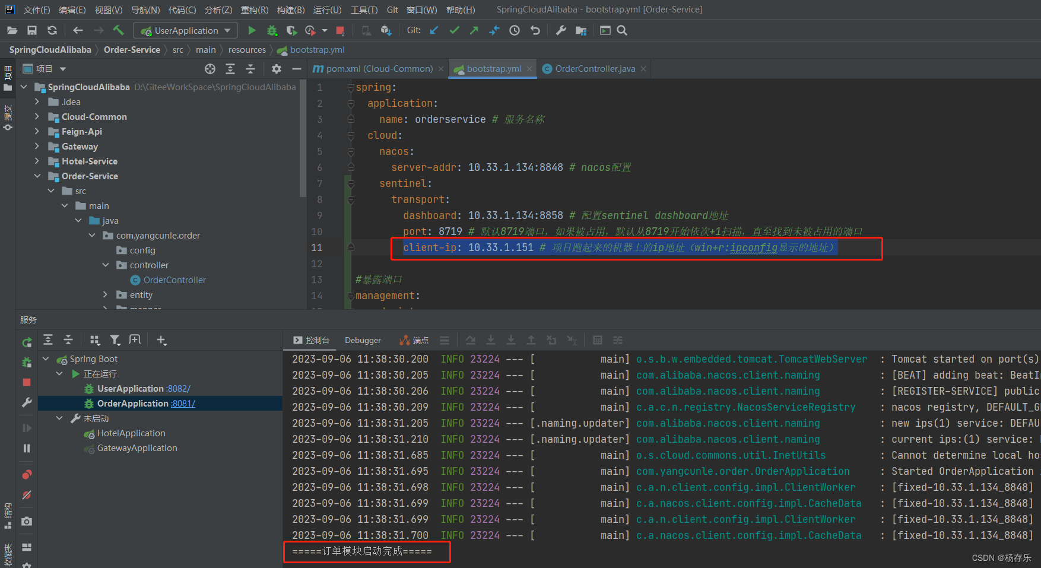Select the Feign-Api module
Screen dimensions: 1041x568
click(82, 132)
